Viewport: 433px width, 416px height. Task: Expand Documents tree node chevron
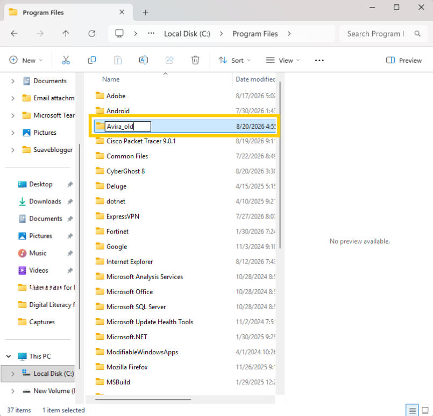click(x=13, y=81)
